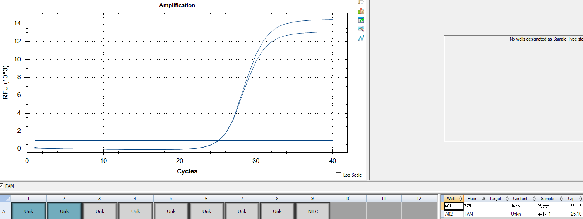Click FAM fluor cell in A02 row
583x219 pixels.
click(475, 214)
